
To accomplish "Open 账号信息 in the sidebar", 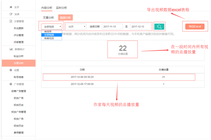I will click(x=19, y=77).
